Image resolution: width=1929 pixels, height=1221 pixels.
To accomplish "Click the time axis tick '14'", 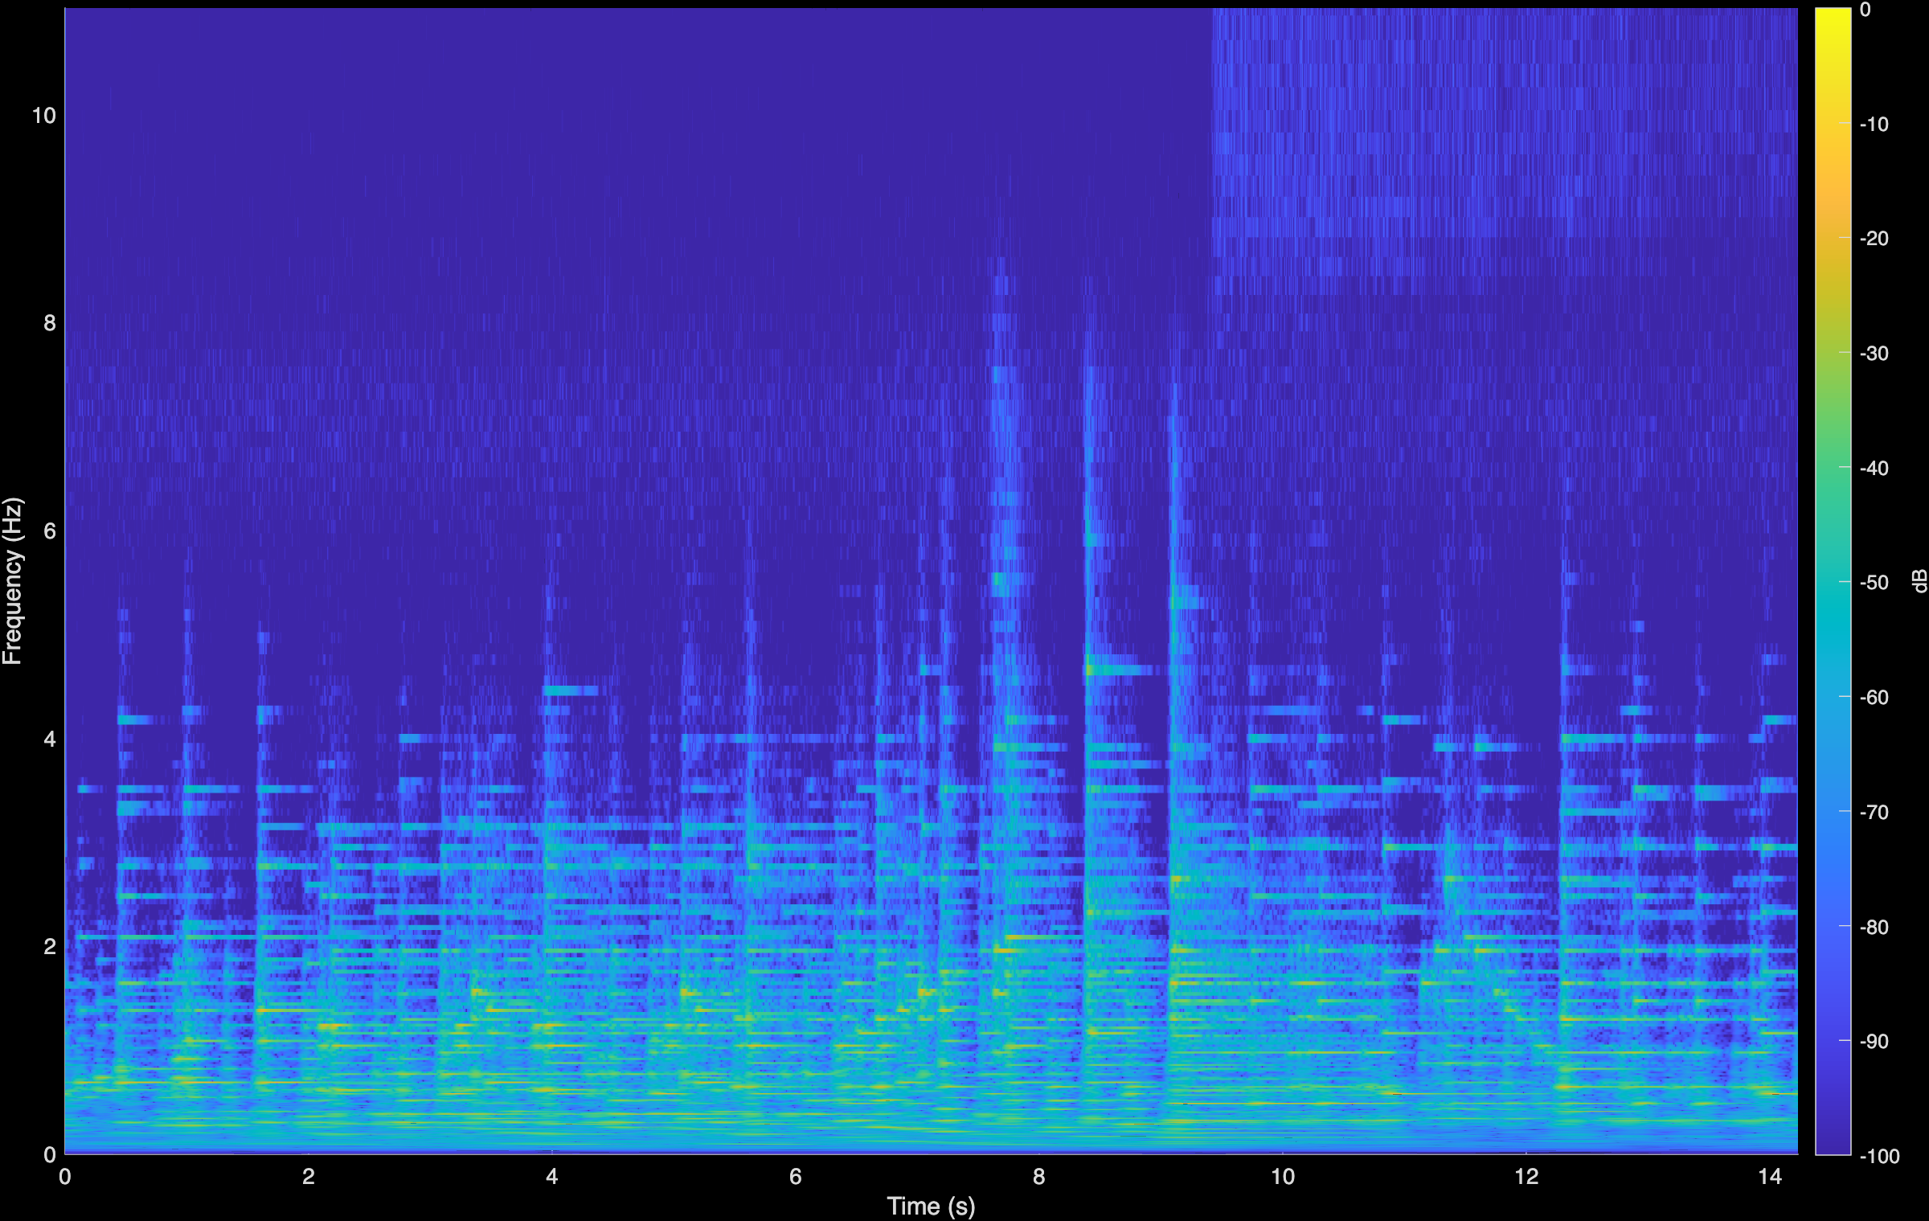I will (1769, 1177).
